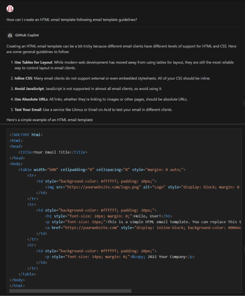The width and height of the screenshot is (245, 296).
Task: Click the 'Here's a simple example' sentence
Action: coord(50,119)
